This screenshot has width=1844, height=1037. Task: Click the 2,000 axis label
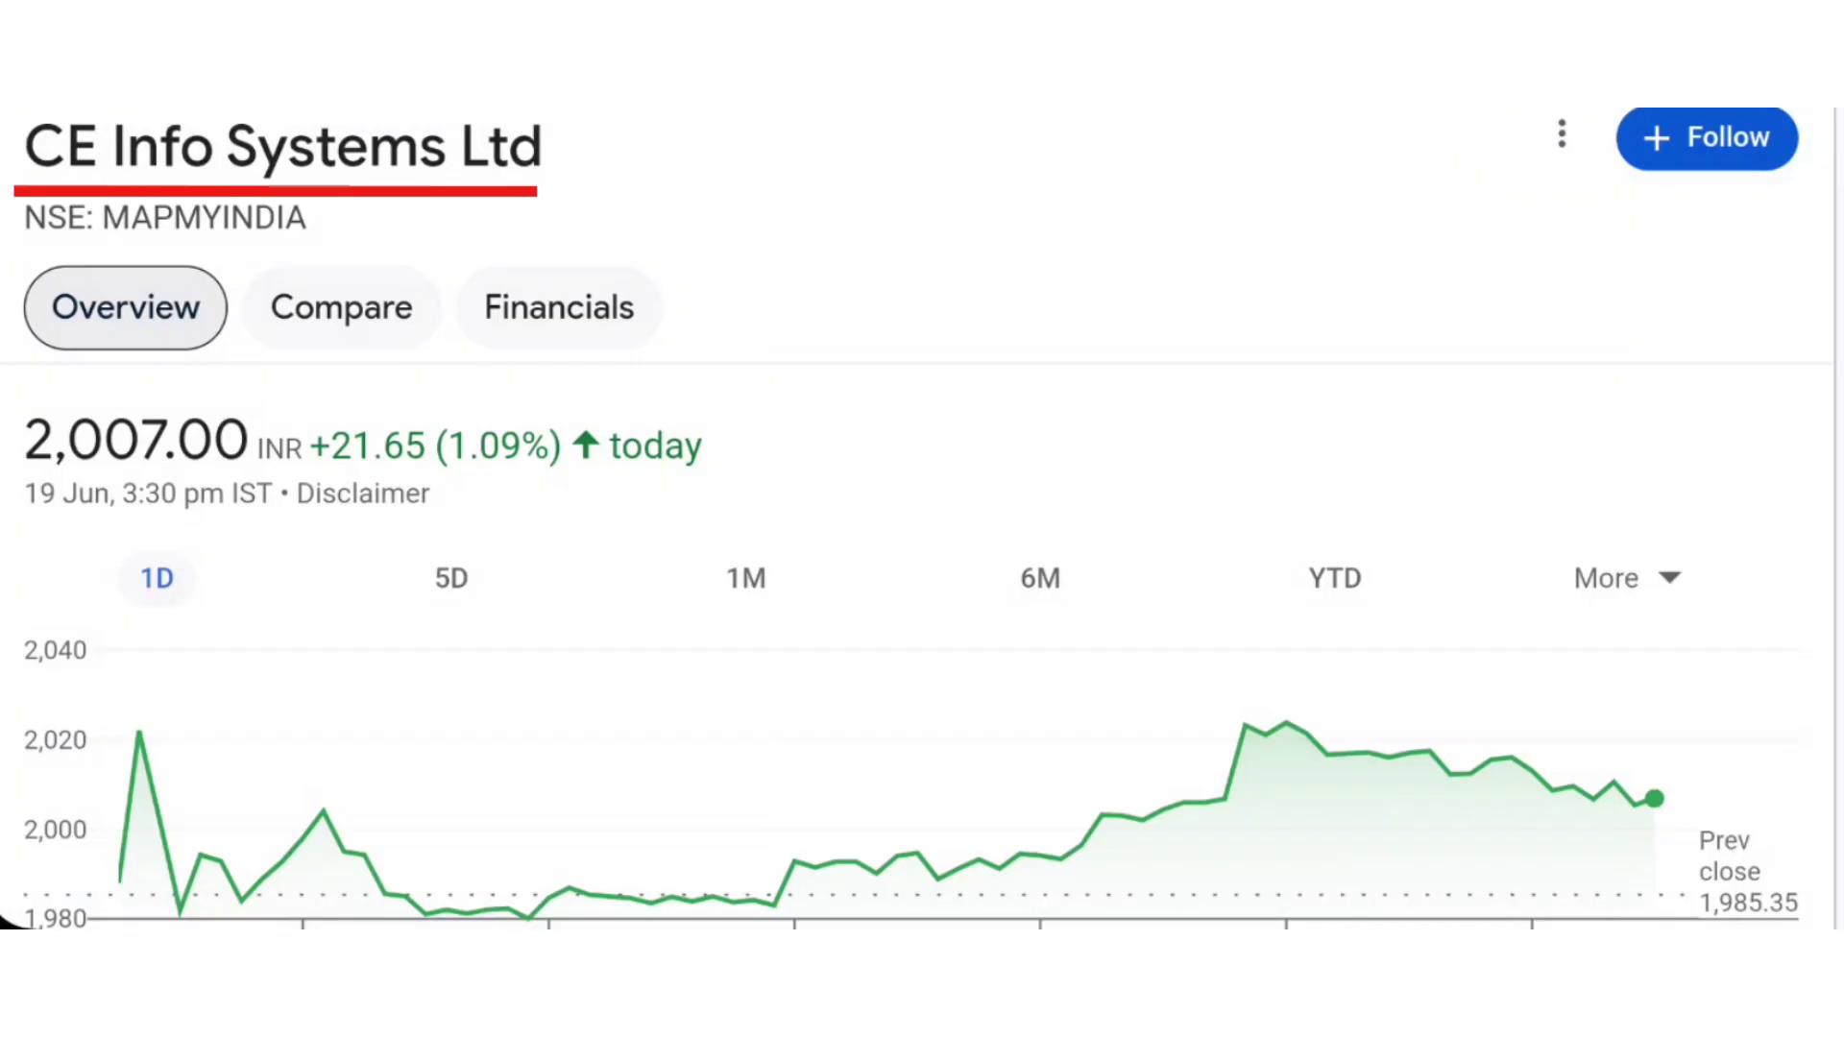56,830
